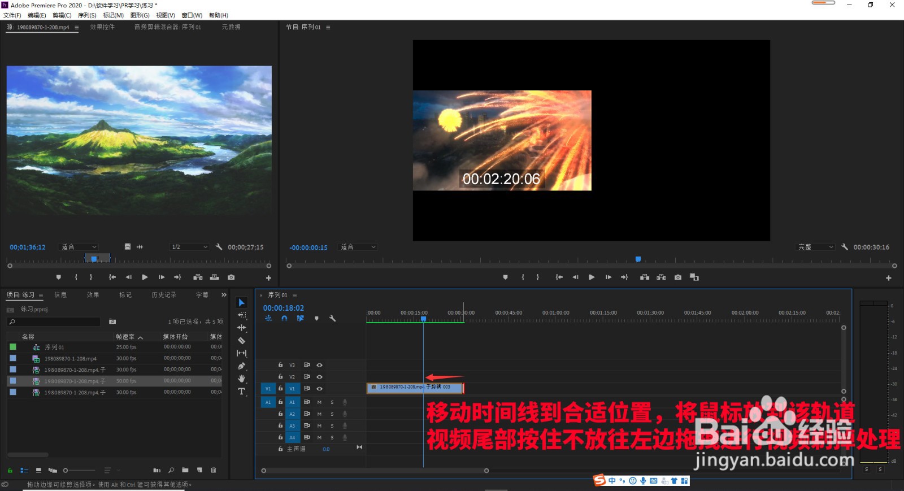
Task: Open the program monitor comparison view
Action: pos(694,277)
